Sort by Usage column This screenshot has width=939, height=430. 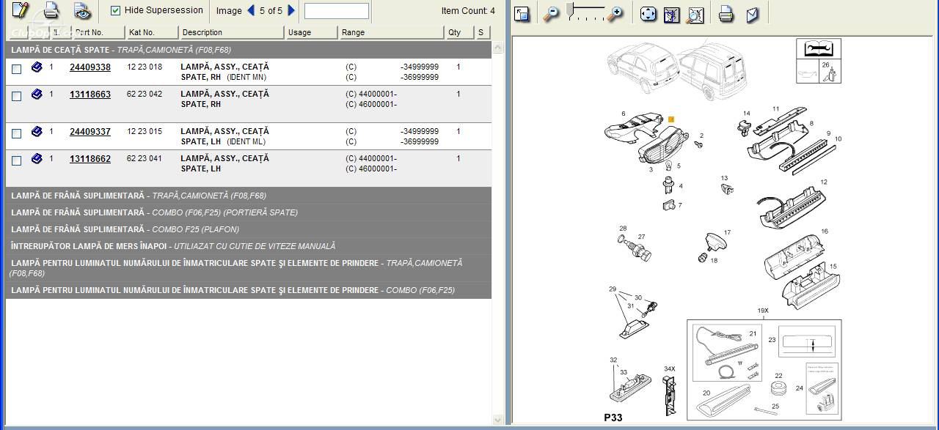pos(312,32)
